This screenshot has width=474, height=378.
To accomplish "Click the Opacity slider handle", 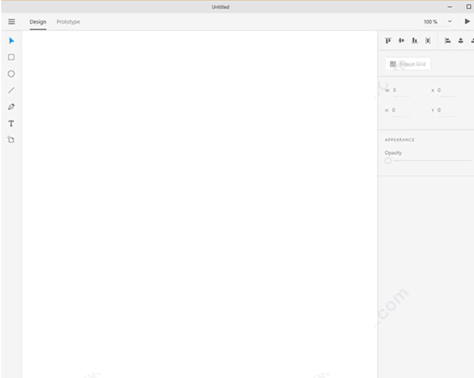I will coord(388,161).
